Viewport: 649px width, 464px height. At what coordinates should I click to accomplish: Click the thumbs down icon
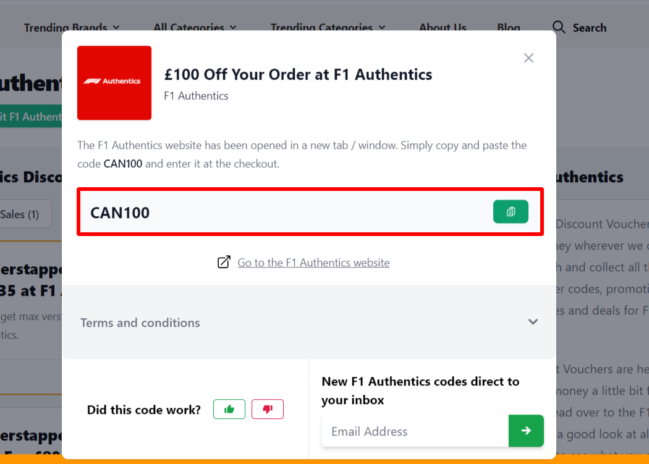268,409
